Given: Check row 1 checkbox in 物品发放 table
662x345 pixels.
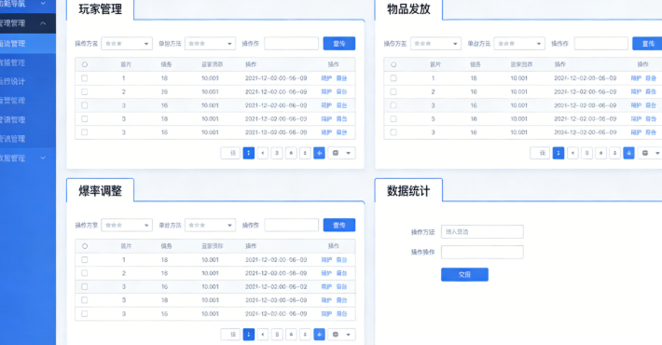Looking at the screenshot, I should tap(393, 78).
